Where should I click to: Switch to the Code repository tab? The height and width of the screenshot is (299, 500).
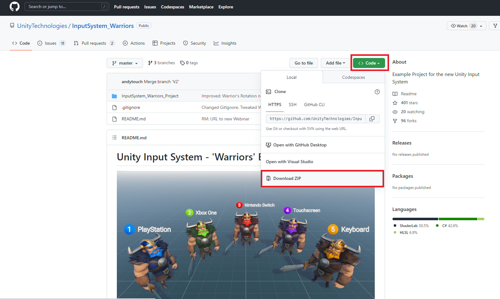pyautogui.click(x=21, y=43)
